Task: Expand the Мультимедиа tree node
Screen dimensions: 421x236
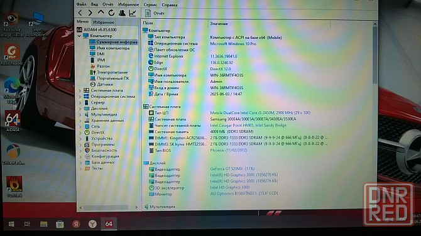Action: (x=80, y=114)
